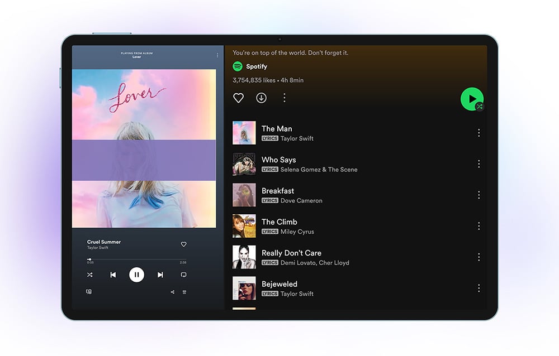Open Taylor Swift under Cruel Summer
559x356 pixels.
tap(98, 247)
